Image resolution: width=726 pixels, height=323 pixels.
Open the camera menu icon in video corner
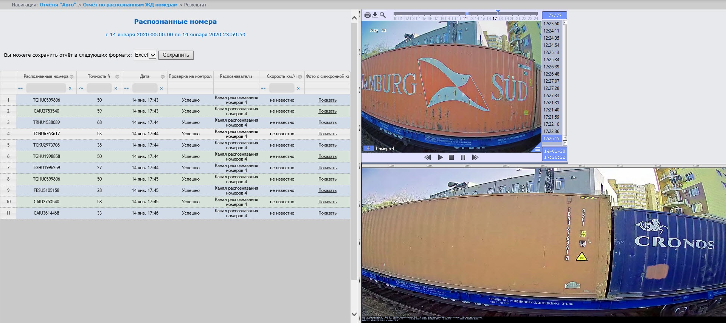click(x=537, y=149)
